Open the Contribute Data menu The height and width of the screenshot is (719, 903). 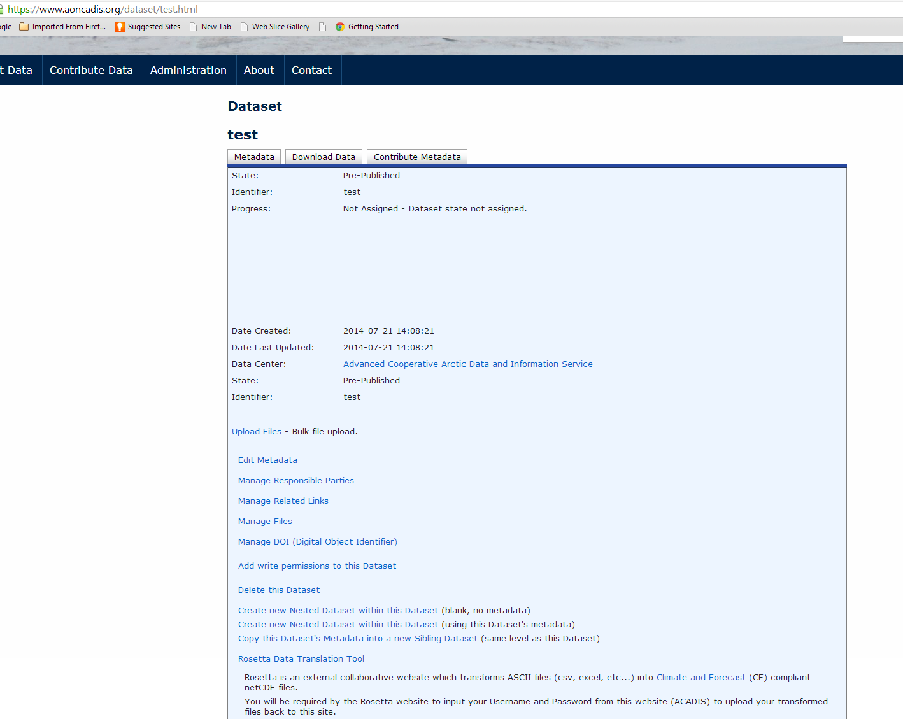pyautogui.click(x=91, y=70)
